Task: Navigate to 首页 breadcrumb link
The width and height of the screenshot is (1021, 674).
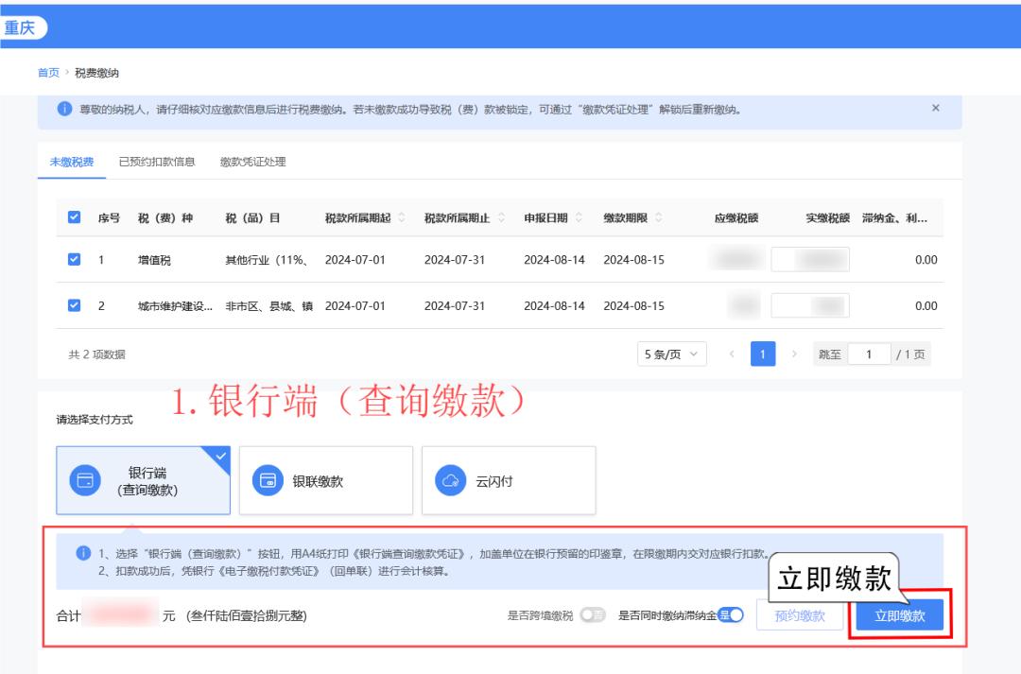Action: point(48,73)
